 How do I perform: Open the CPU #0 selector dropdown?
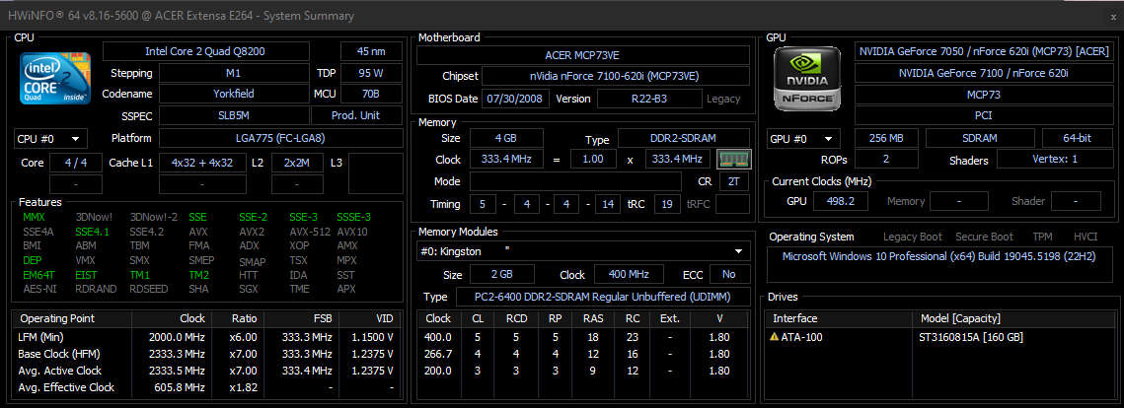(50, 139)
